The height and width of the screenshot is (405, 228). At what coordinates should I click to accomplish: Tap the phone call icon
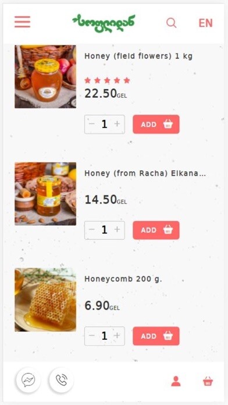point(62,380)
